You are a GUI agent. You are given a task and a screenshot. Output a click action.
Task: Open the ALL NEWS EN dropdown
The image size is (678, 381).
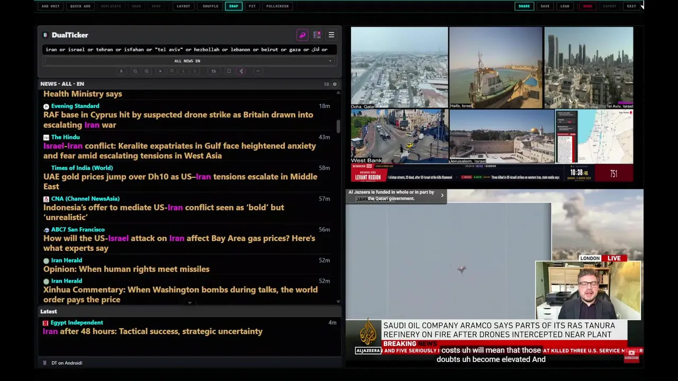189,61
